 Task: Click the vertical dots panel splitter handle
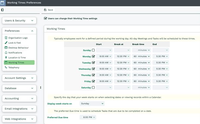[x=41, y=87]
